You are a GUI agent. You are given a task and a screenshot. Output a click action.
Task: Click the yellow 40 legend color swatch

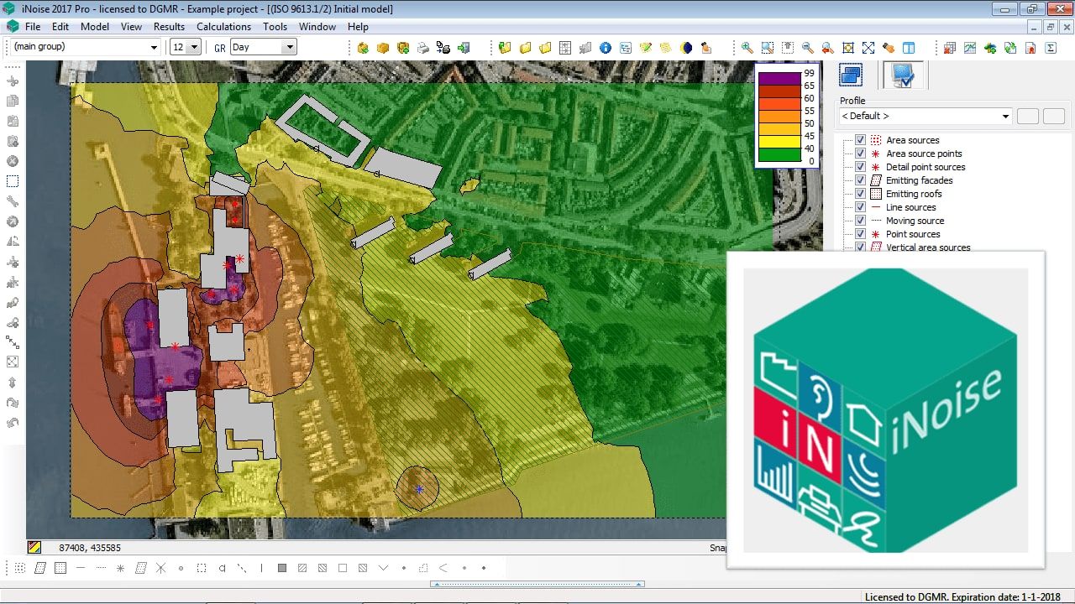(x=780, y=143)
